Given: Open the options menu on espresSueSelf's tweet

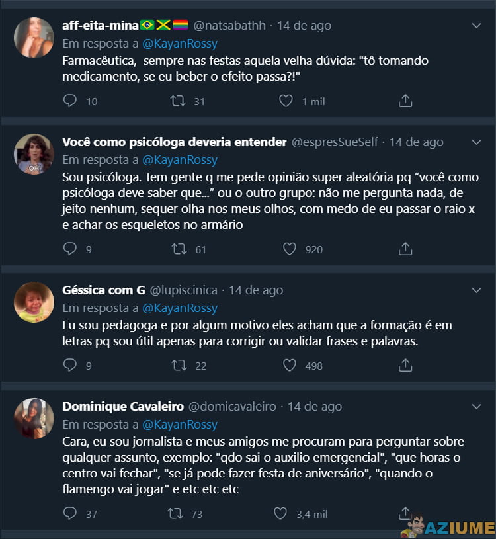Looking at the screenshot, I should click(477, 142).
